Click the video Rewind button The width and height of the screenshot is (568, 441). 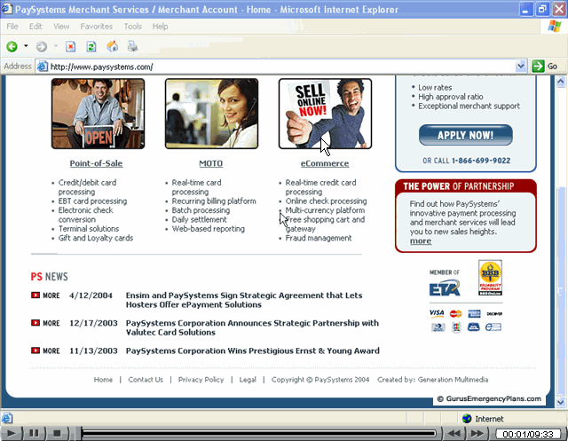454,433
